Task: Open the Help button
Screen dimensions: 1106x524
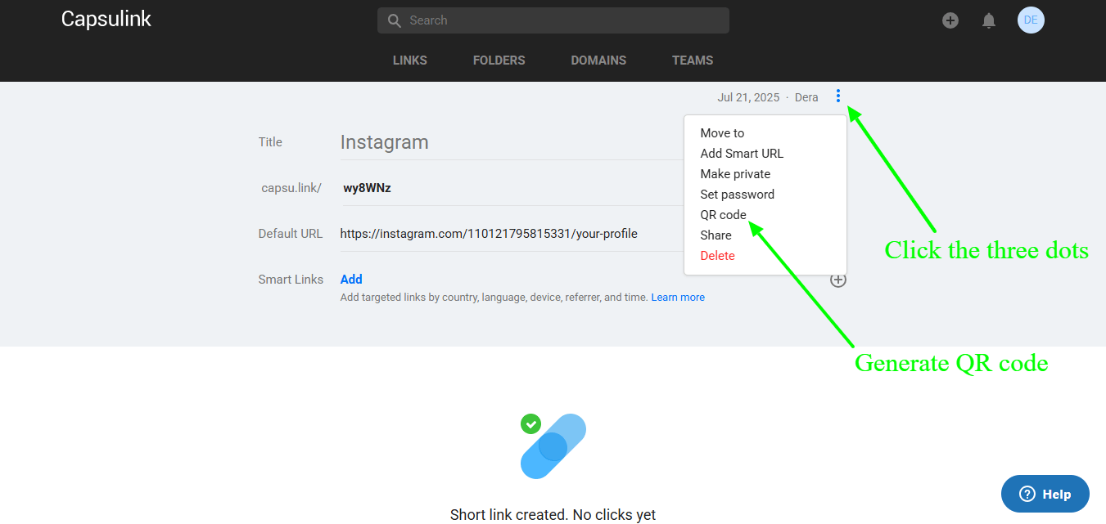Action: [1045, 494]
